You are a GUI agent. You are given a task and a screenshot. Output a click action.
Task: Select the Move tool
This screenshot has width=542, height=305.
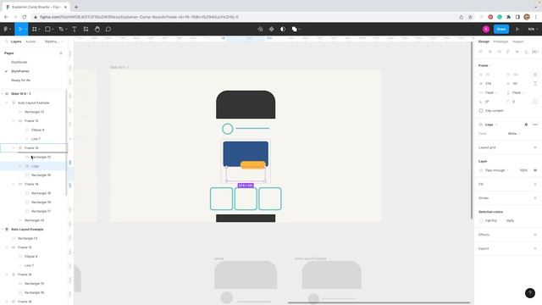[20, 29]
